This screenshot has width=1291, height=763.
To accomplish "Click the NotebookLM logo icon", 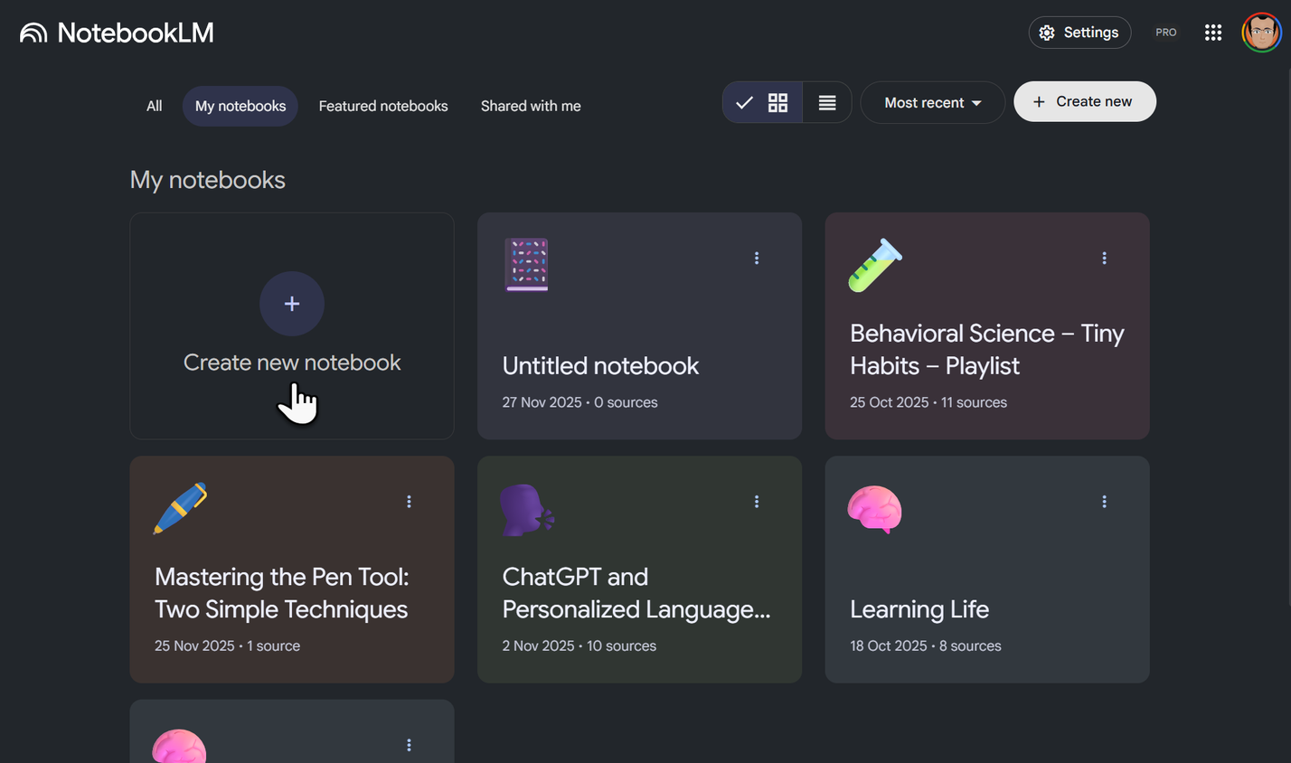I will pos(33,33).
